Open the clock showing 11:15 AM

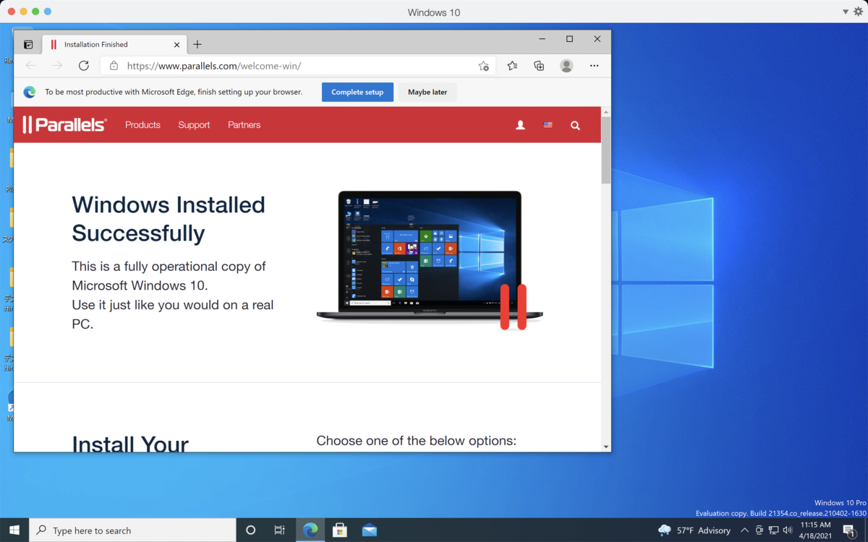point(816,530)
